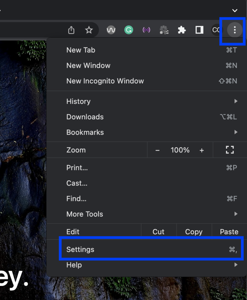Open Find… from the menu

147,199
